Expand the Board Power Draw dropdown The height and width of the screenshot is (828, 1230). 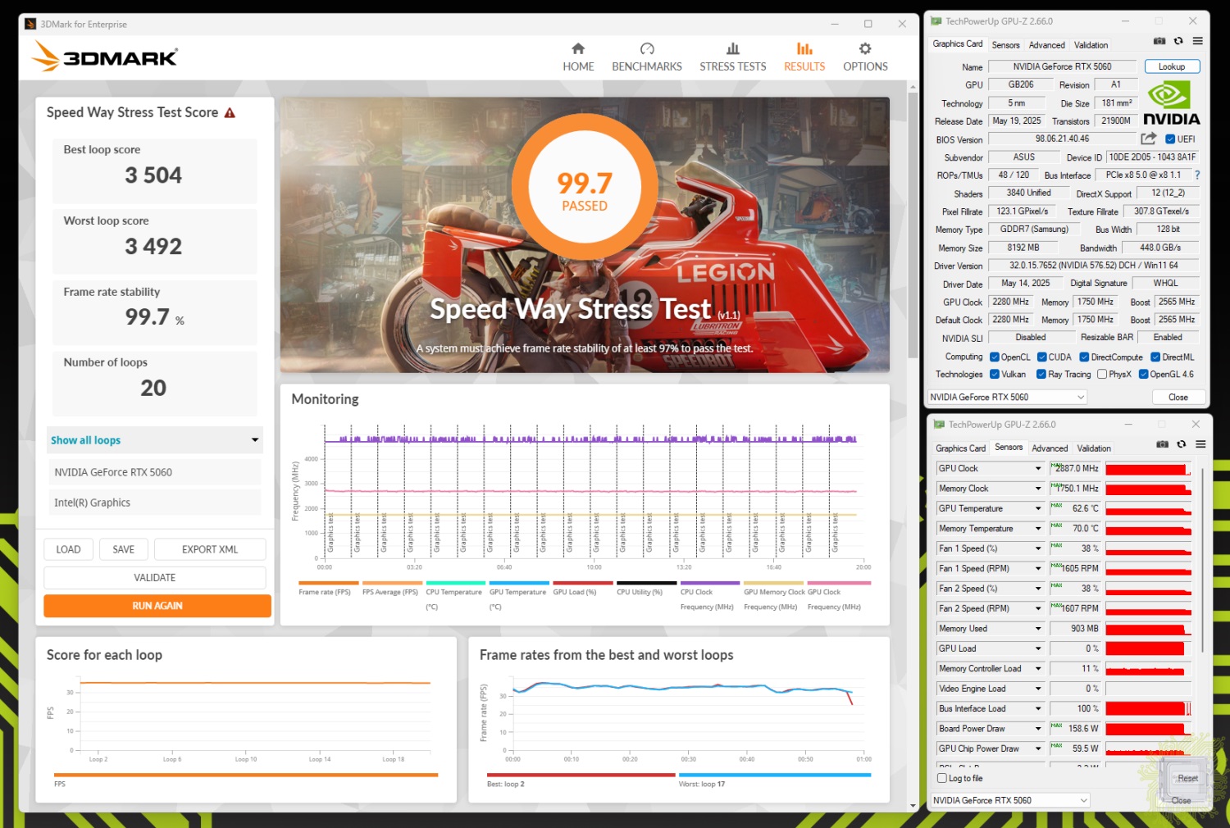[x=1038, y=729]
